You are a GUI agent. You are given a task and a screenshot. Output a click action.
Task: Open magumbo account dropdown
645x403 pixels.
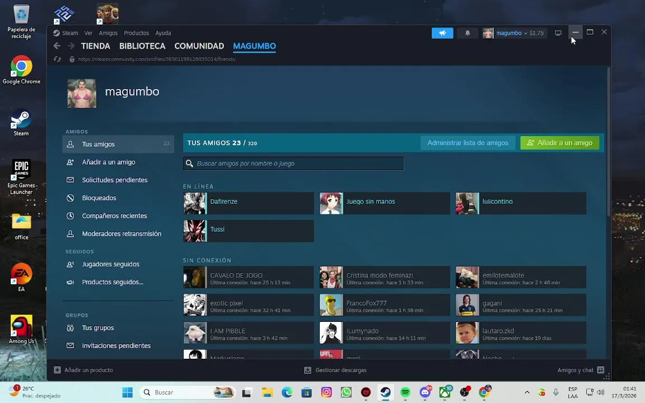click(x=514, y=33)
